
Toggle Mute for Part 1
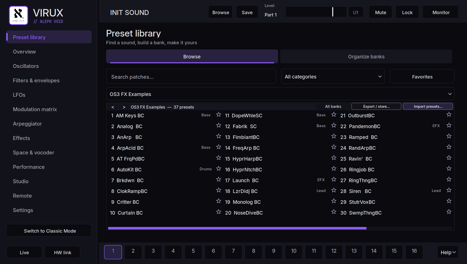click(x=380, y=12)
